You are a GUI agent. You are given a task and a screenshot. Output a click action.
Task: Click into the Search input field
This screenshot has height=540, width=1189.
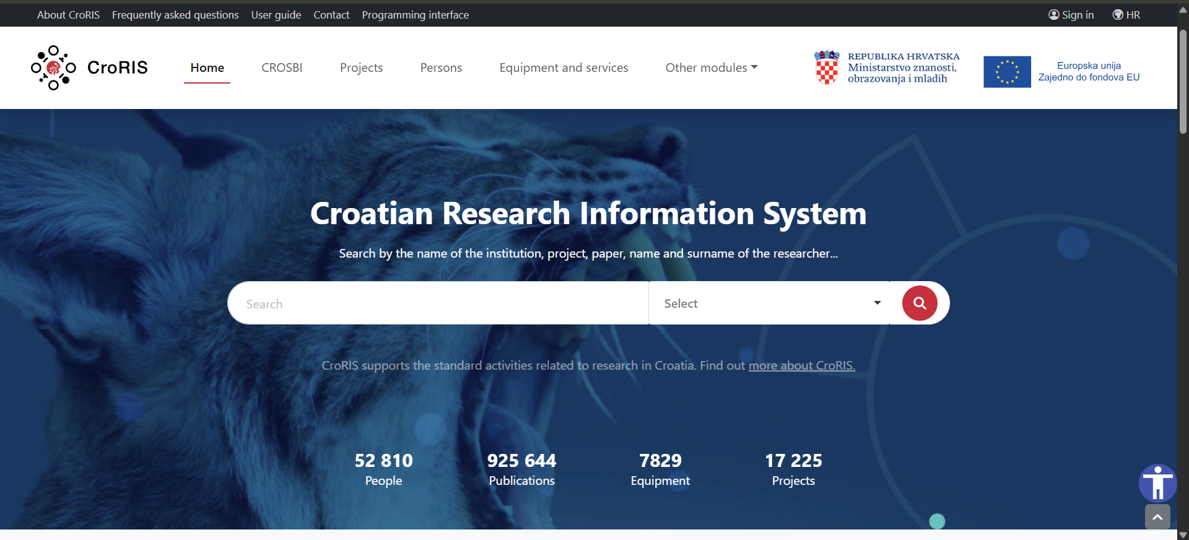point(438,303)
